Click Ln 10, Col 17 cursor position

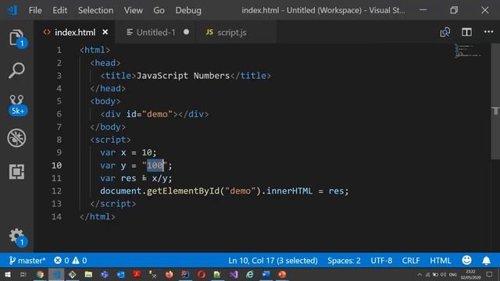(x=273, y=261)
